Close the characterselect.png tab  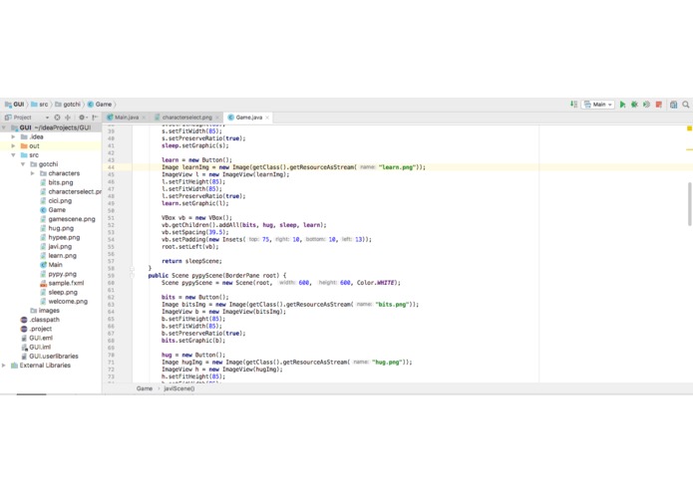coord(217,118)
